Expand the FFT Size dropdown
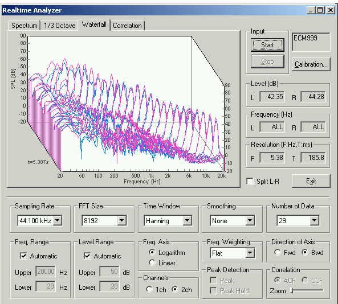Viewport: 338px width, 304px height. [122, 220]
